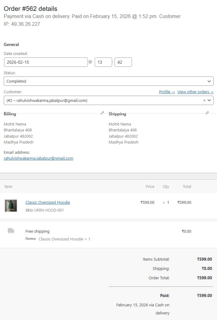This screenshot has width=217, height=320.
Task: Open the customer Profile link
Action: [167, 92]
